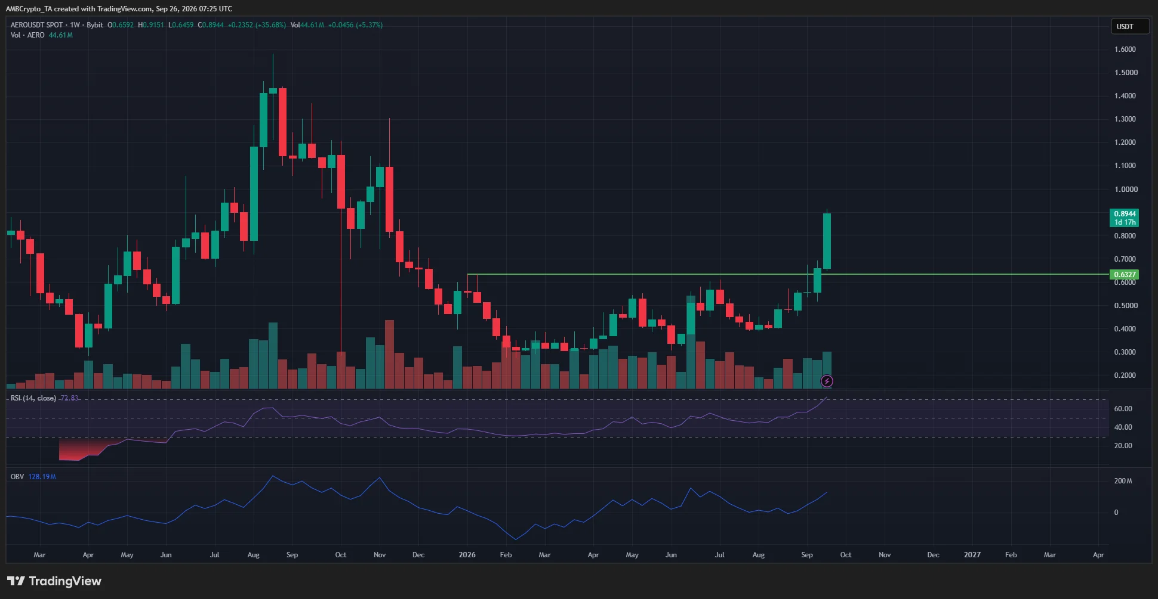Click the RSI value 72.83 readout
The height and width of the screenshot is (599, 1158).
click(70, 398)
